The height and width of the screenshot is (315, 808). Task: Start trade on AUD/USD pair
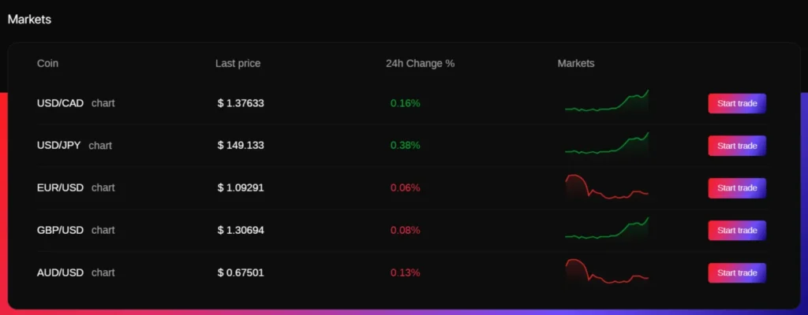[737, 272]
